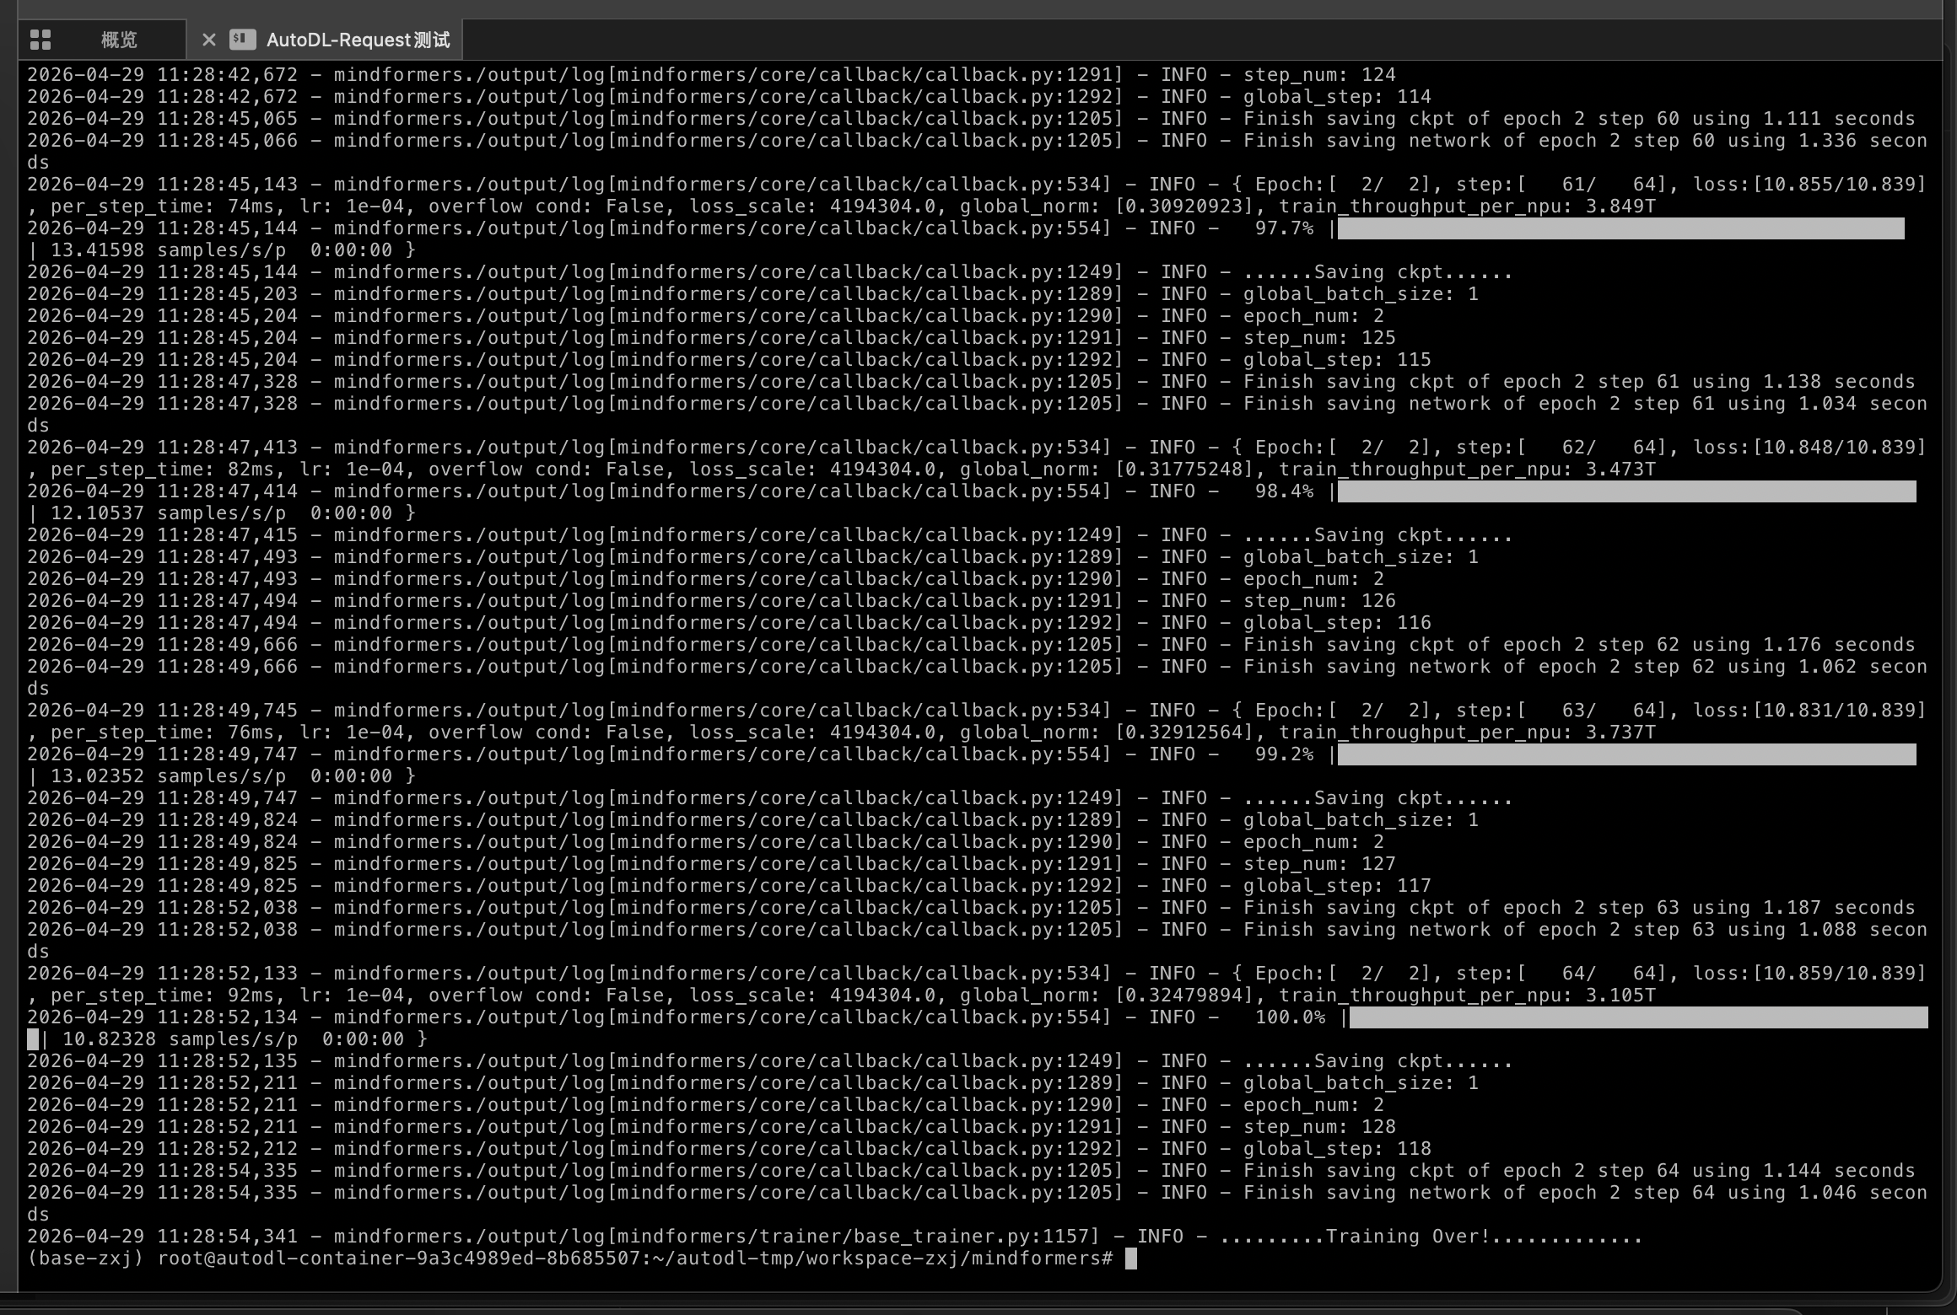1957x1315 pixels.
Task: Click the 13.41598 samples/s/p text
Action: coord(168,250)
